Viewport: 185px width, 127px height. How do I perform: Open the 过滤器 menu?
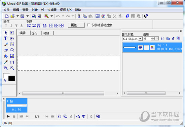click(x=52, y=10)
